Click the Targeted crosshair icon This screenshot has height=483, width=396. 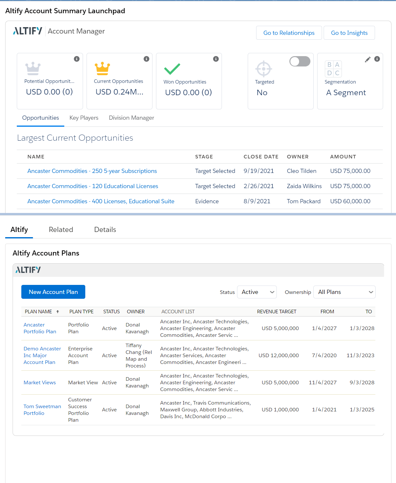(264, 69)
